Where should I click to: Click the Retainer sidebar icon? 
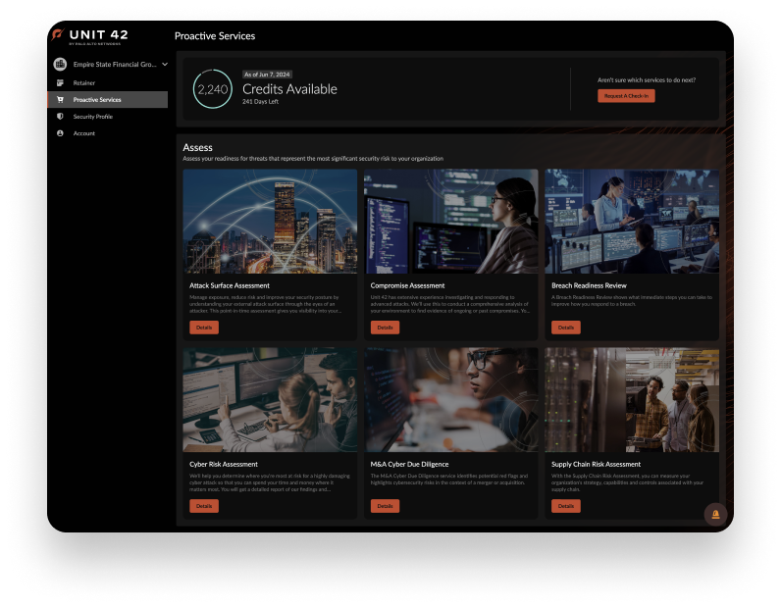[60, 82]
